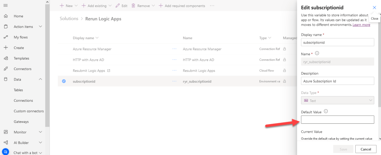This screenshot has height=155, width=381.
Task: Open command bar overflow ellipsis
Action: (212, 6)
